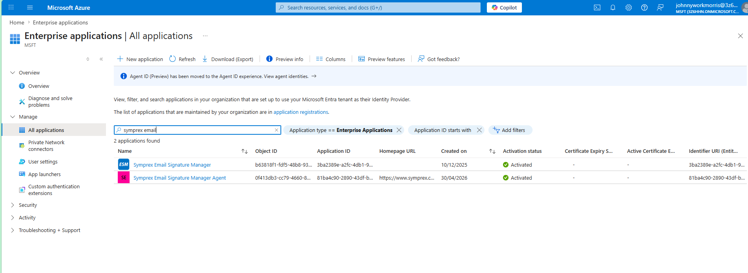Edit Application ID starts with filter
The width and height of the screenshot is (748, 273).
point(443,130)
